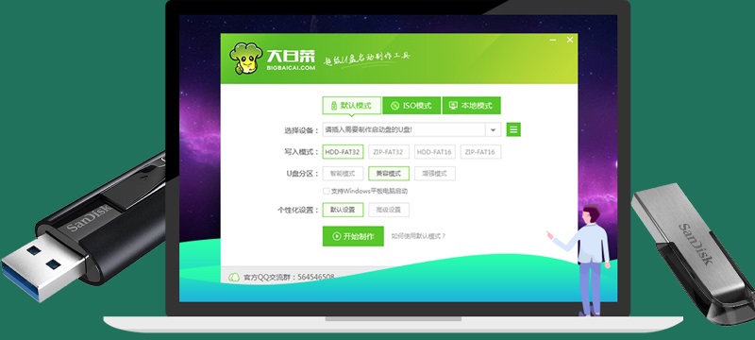Minimize the Dabaicai tool window
Image resolution: width=755 pixels, height=340 pixels.
553,40
